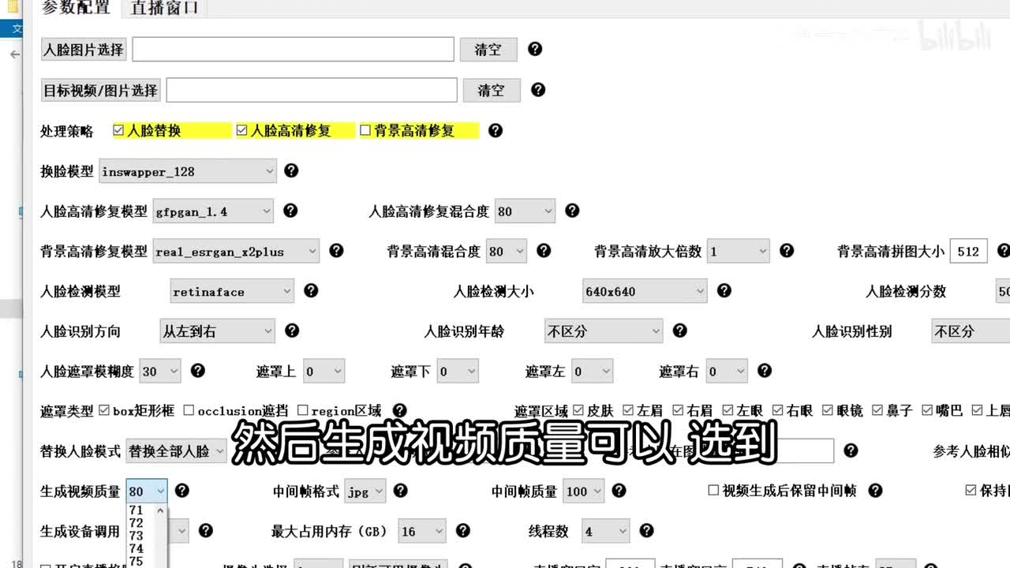Check the occlusion遮挡 mask type
This screenshot has width=1010, height=568.
click(x=189, y=410)
